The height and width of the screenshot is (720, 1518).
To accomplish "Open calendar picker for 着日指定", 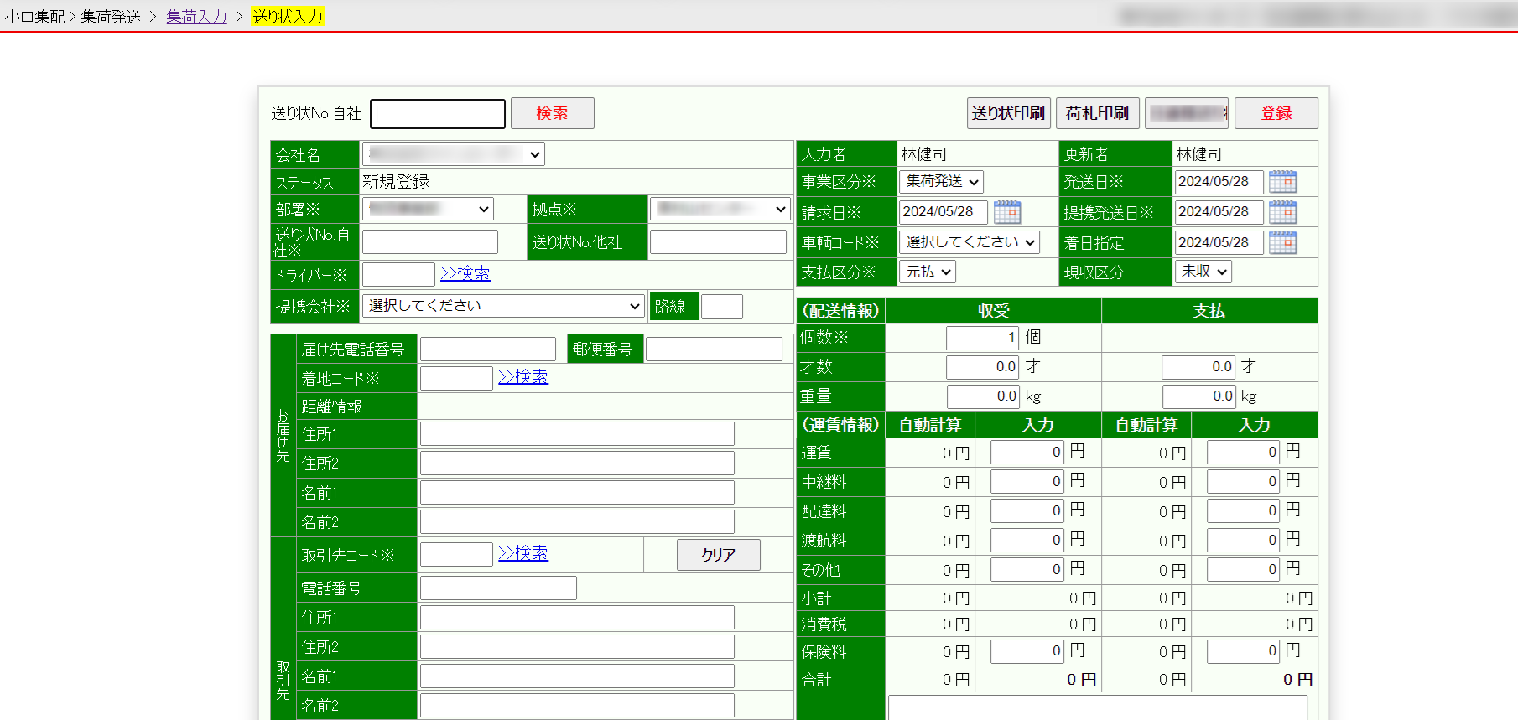I will (1282, 243).
